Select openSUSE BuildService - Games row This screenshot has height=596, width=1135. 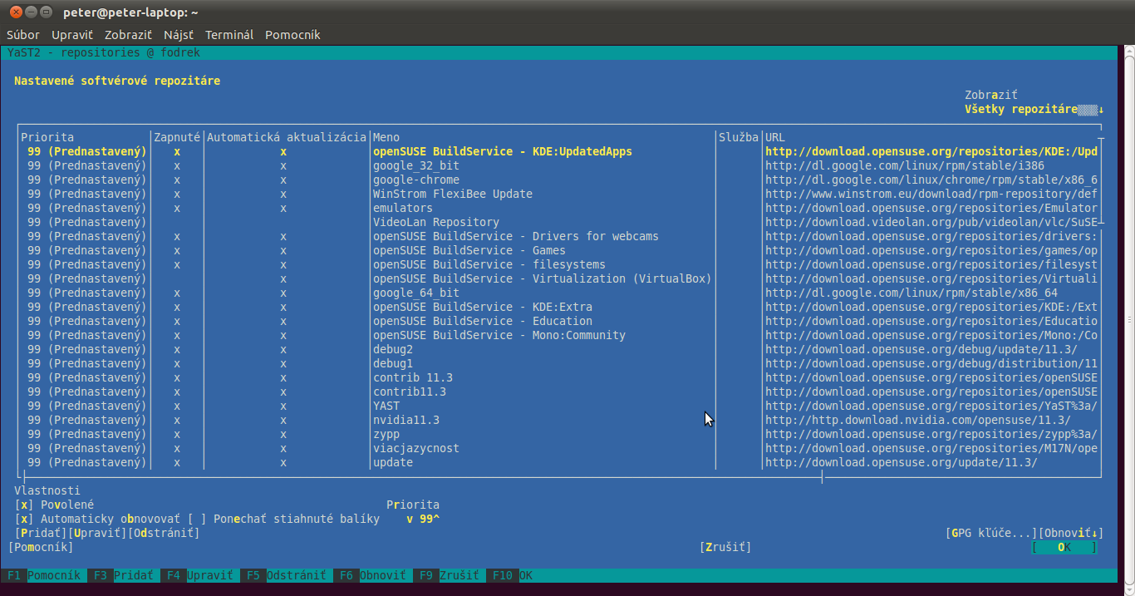559,250
